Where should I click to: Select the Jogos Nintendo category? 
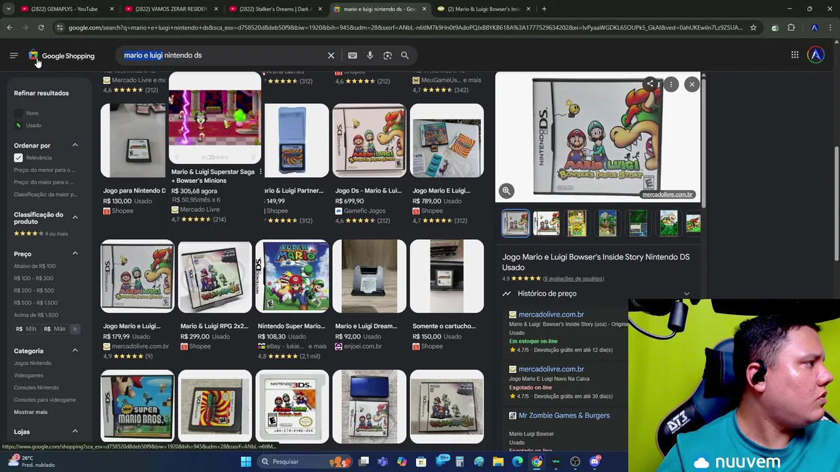(32, 363)
